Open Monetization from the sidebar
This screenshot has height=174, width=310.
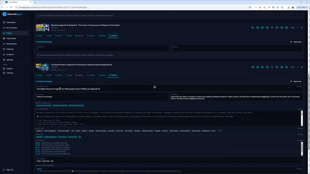[12, 44]
